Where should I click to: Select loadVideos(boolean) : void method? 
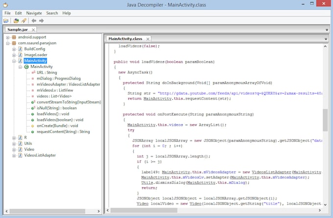(x=60, y=120)
